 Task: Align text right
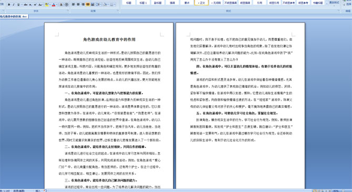[83, 5]
